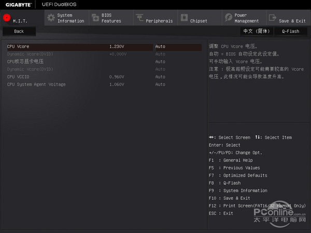
Task: Click the GIGABYTE logo
Action: point(19,5)
